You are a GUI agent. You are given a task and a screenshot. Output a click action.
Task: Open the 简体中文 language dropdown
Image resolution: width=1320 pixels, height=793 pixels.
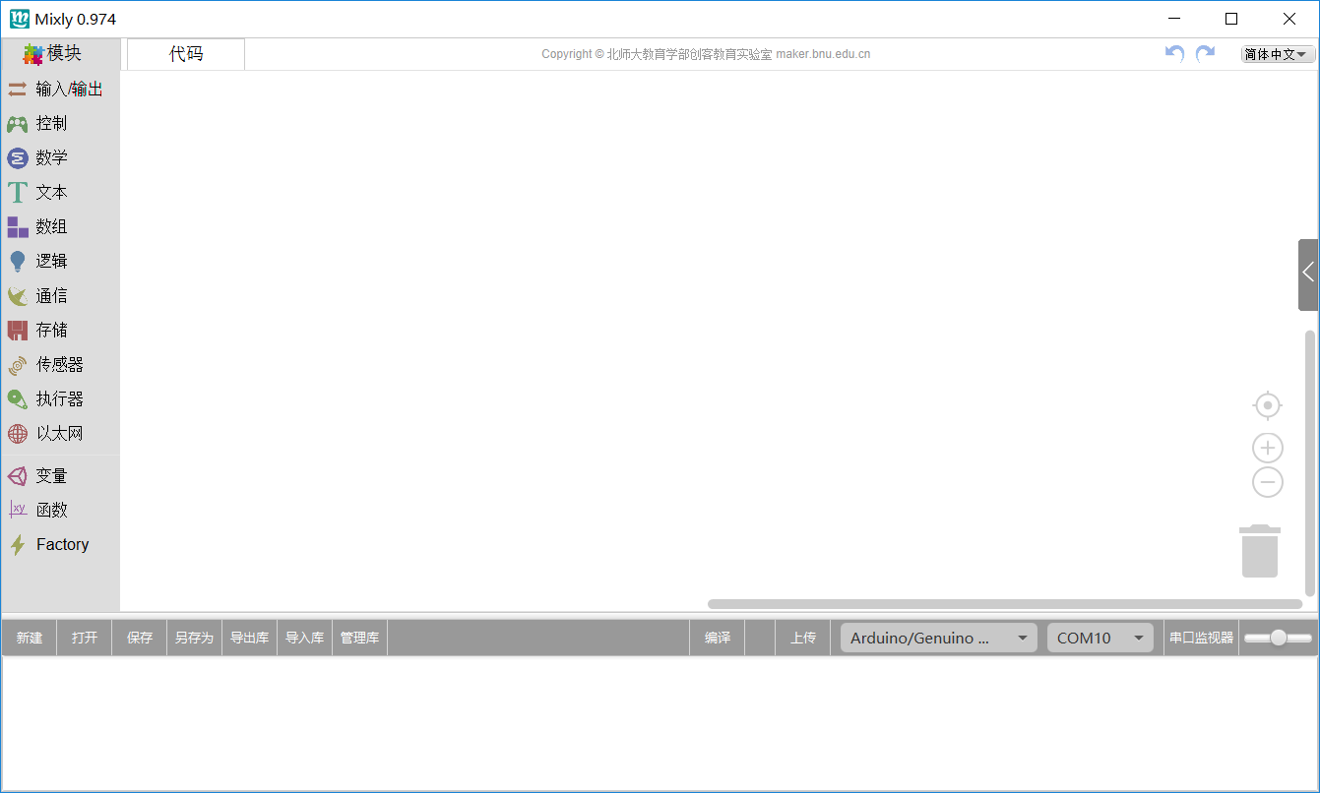pos(1278,55)
